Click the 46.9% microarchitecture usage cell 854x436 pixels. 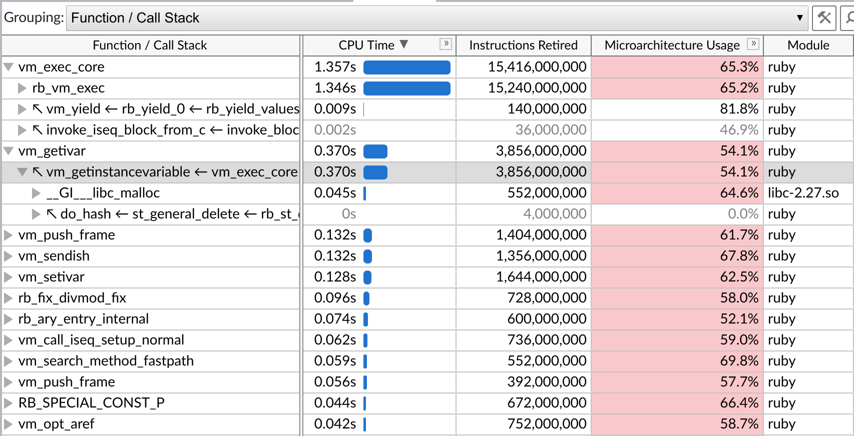click(x=677, y=130)
